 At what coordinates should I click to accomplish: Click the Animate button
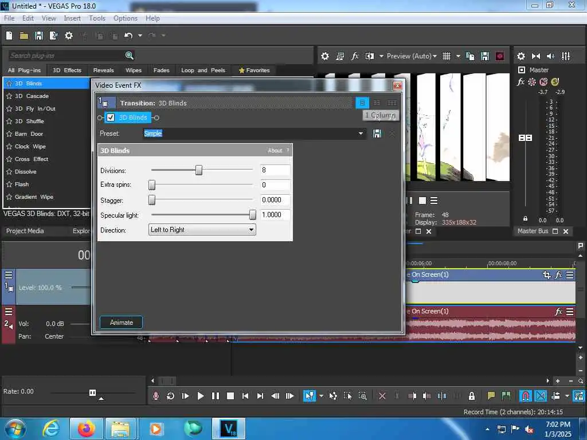[x=122, y=323]
